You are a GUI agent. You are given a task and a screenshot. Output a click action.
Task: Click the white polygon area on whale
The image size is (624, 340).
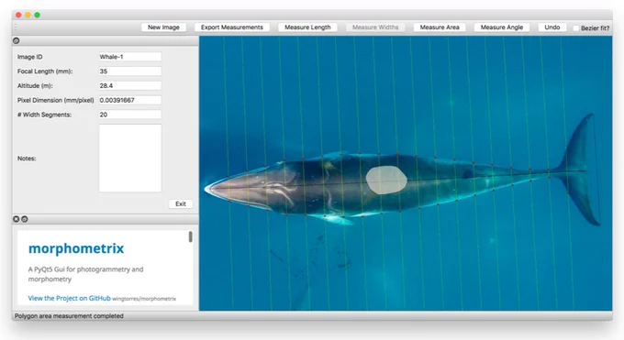pyautogui.click(x=386, y=181)
